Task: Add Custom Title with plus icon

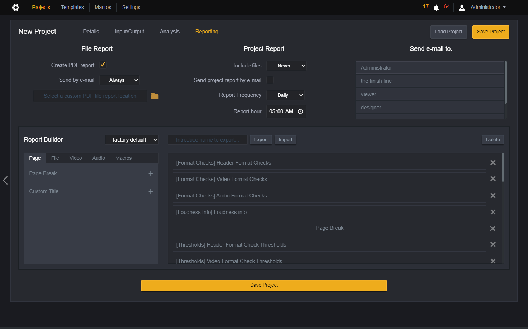Action: pos(151,191)
